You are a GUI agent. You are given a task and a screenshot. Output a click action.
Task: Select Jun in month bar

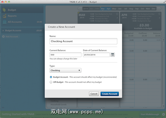click(120, 9)
